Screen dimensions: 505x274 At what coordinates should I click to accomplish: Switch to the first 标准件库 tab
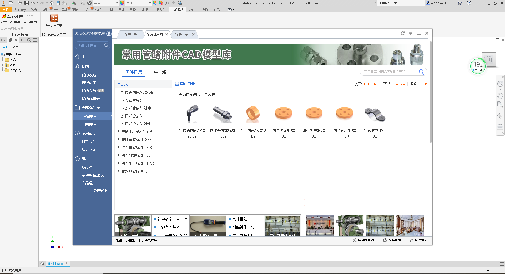coord(131,34)
